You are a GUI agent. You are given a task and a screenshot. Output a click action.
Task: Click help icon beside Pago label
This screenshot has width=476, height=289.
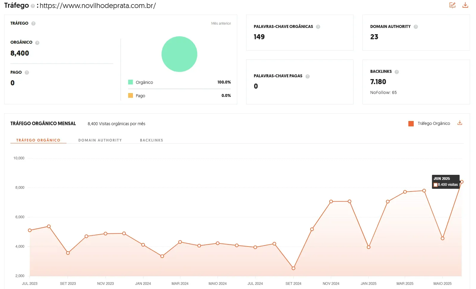(x=27, y=73)
